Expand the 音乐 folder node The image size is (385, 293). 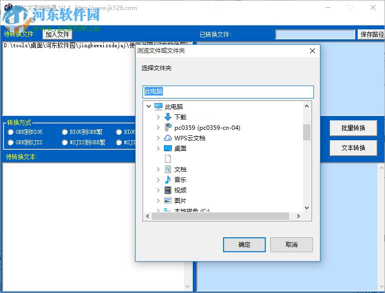coord(158,180)
